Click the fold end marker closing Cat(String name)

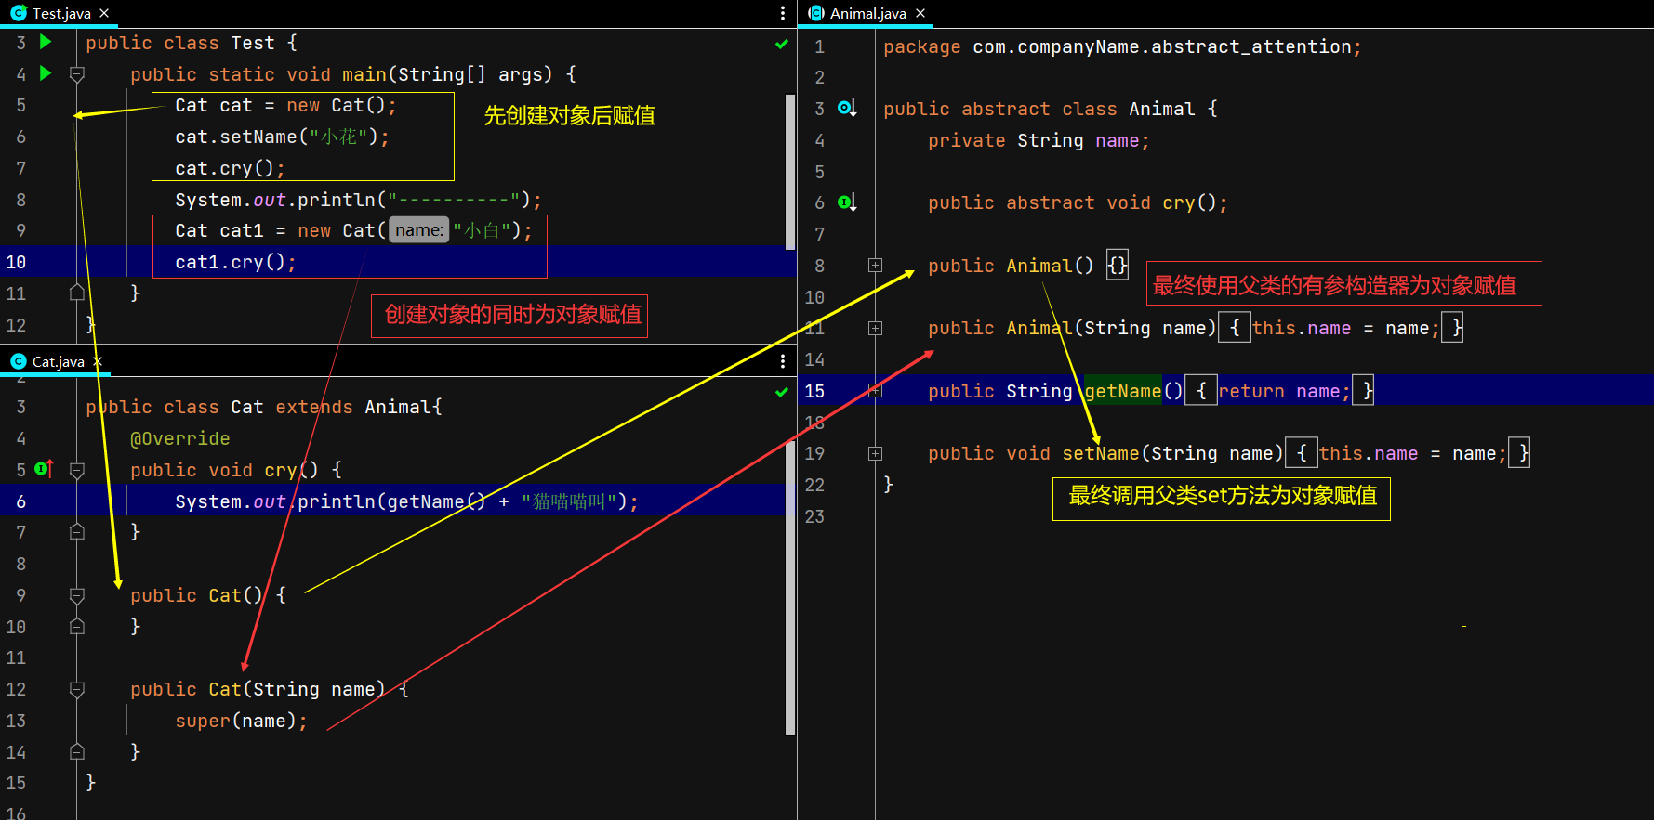point(77,752)
